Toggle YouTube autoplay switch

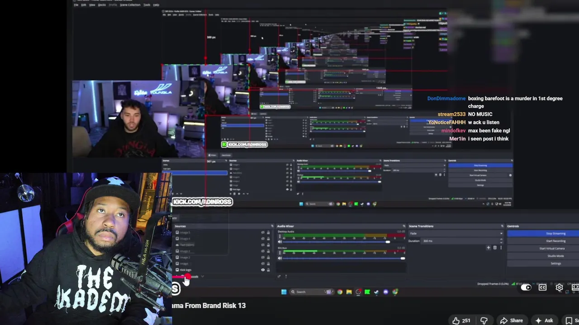(x=526, y=288)
